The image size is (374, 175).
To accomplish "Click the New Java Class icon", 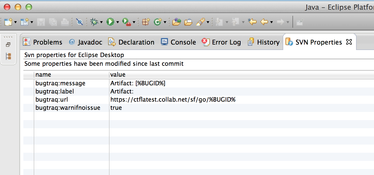I will [x=157, y=22].
